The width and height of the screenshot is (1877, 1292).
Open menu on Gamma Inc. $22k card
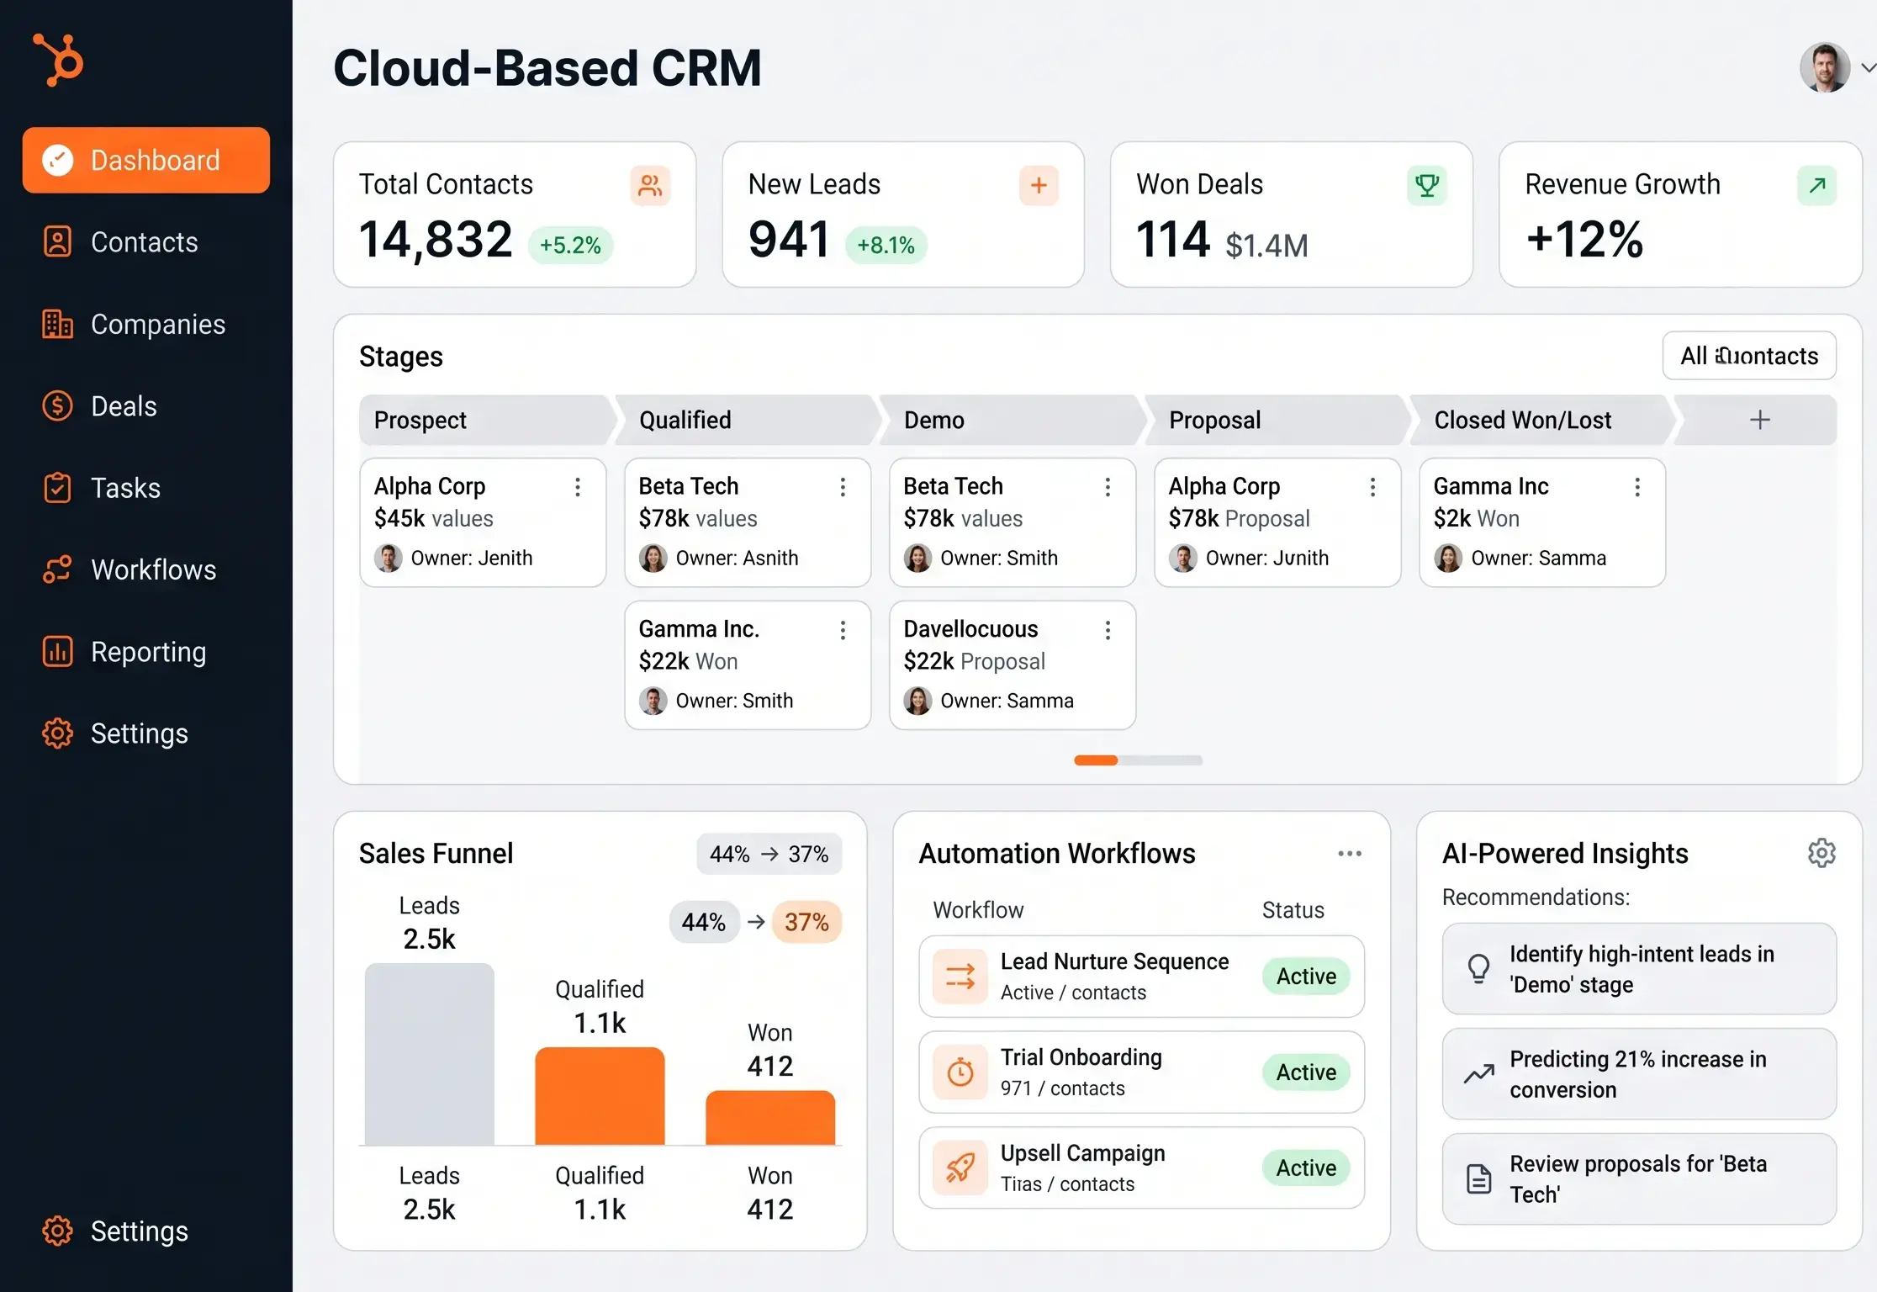point(843,630)
